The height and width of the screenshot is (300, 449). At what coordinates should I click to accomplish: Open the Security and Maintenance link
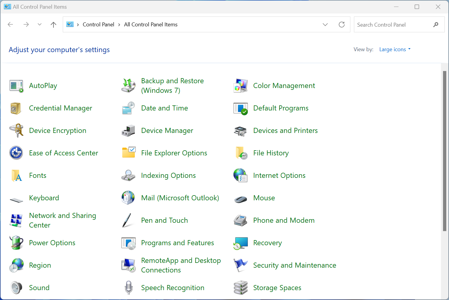click(295, 265)
